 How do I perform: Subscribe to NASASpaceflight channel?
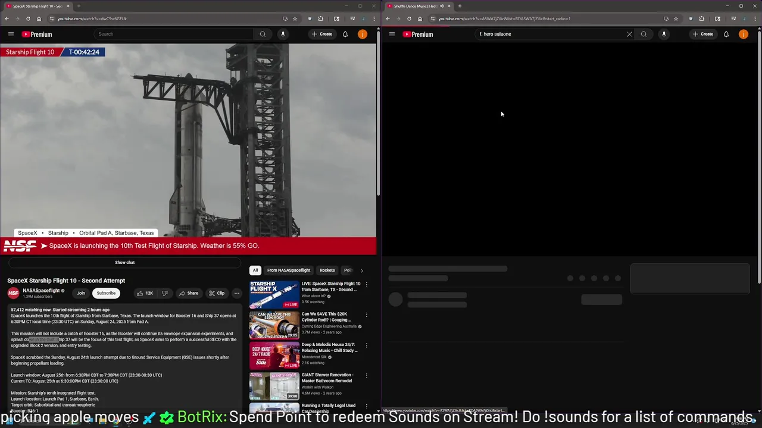(x=106, y=293)
